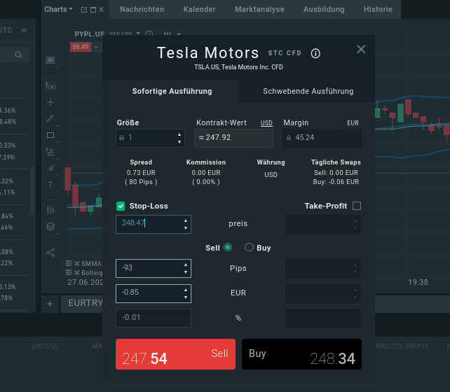Screen dimensions: 450x392
Task: Add a new chart tab with plus
Action: (50, 304)
